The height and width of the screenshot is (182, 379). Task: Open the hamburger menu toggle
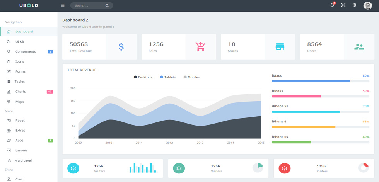[x=63, y=5]
